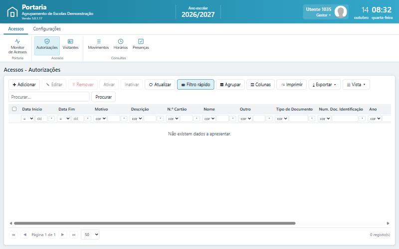Clear the Data Inicio filter button
The width and height of the screenshot is (399, 249).
(51, 119)
